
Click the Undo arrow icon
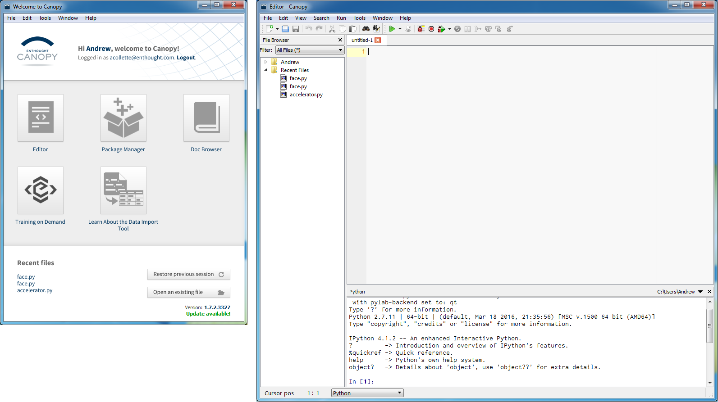click(x=309, y=29)
